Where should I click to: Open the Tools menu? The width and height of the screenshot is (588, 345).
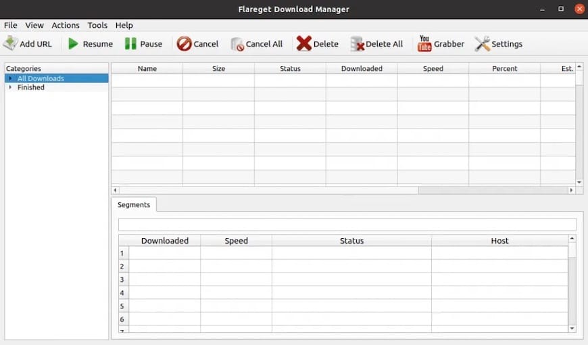[x=97, y=25]
